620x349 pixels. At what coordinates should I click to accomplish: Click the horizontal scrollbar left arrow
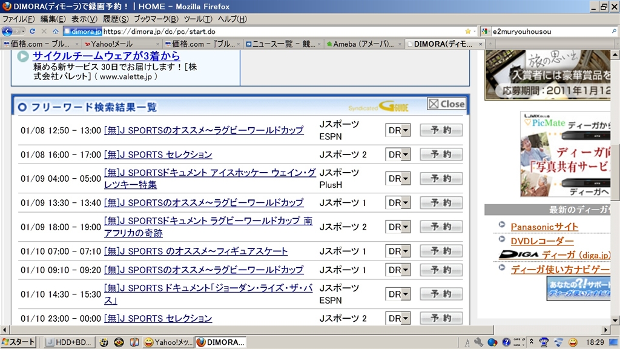click(x=5, y=330)
